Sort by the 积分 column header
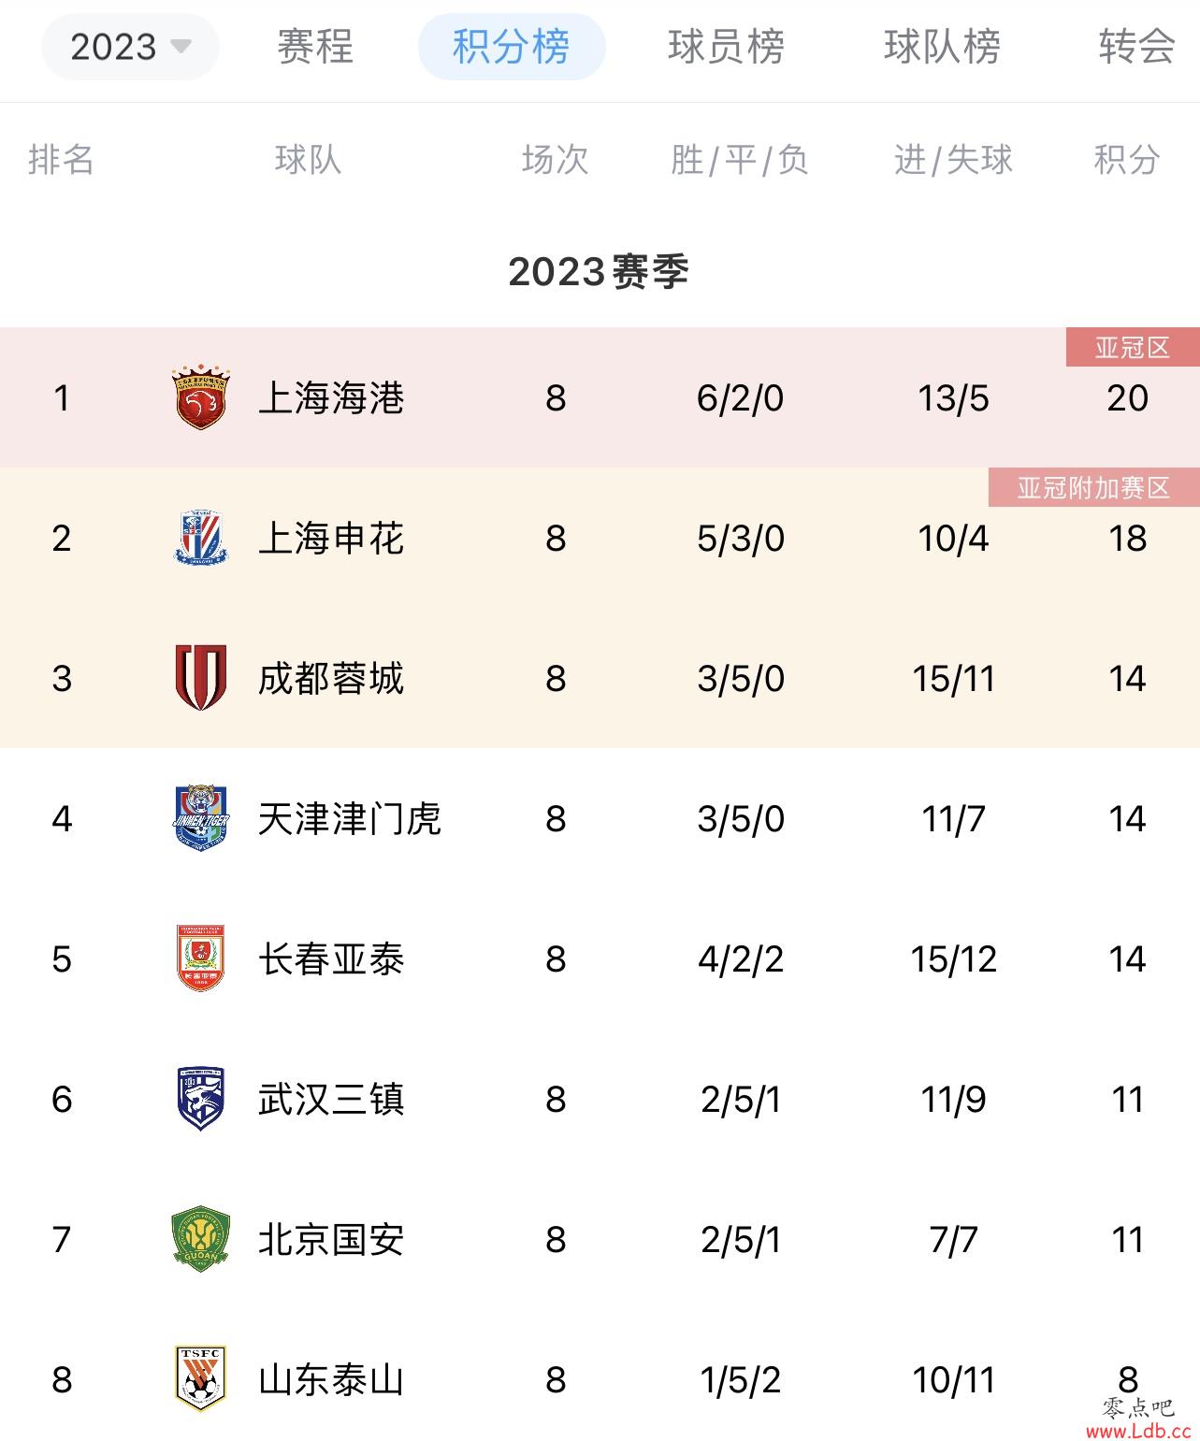Image resolution: width=1200 pixels, height=1441 pixels. [1127, 160]
